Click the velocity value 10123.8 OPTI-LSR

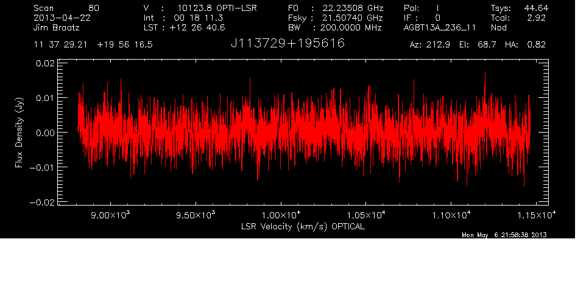point(217,8)
